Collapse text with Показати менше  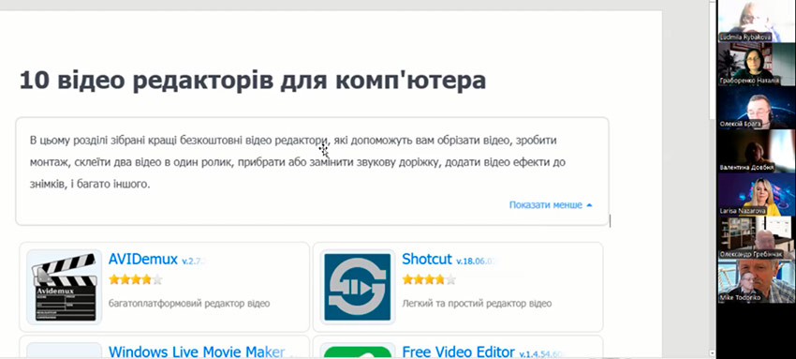[551, 205]
